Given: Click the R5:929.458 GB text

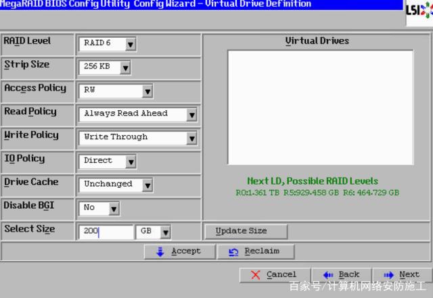Looking at the screenshot, I should pyautogui.click(x=311, y=193).
